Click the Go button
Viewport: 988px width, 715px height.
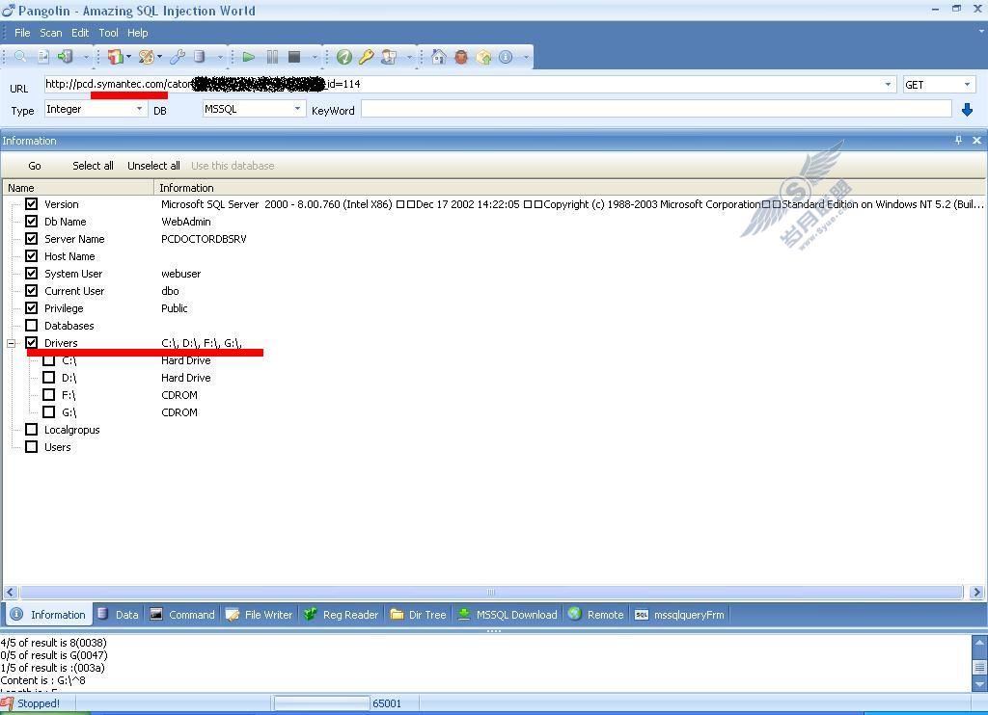click(35, 166)
